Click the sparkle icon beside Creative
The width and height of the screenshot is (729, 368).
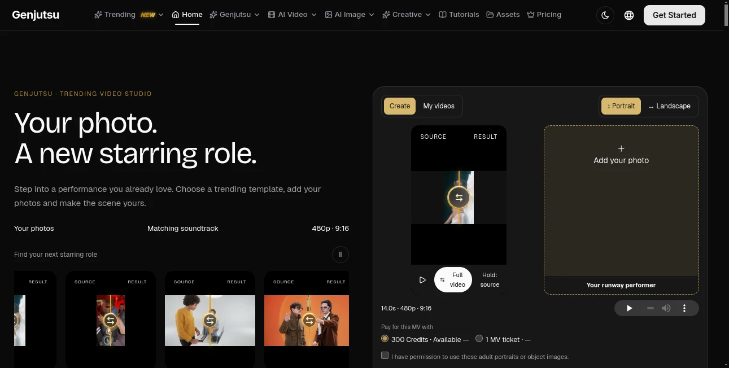coord(386,15)
